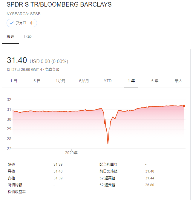Viewport: 193px width, 203px height.
Task: Open the 免責条項 disclaimer link
Action: (52, 70)
